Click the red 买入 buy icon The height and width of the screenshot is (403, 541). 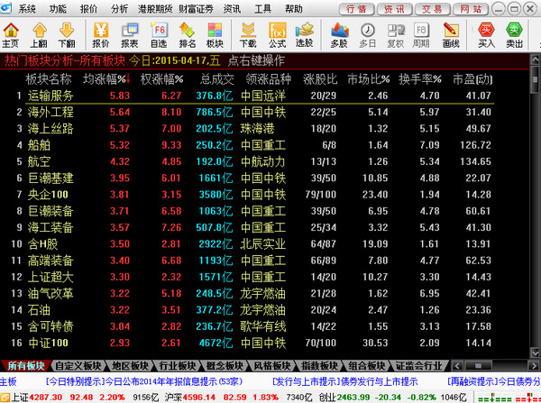click(x=487, y=34)
